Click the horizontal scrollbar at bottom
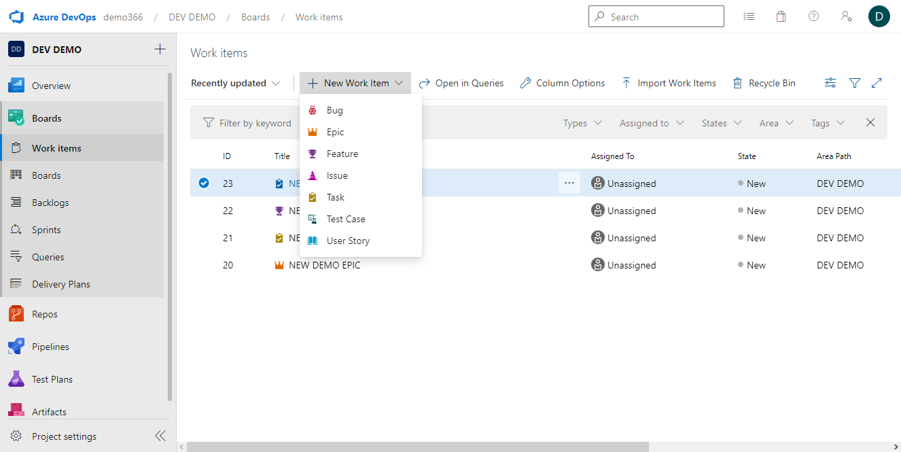The image size is (901, 452). [417, 447]
